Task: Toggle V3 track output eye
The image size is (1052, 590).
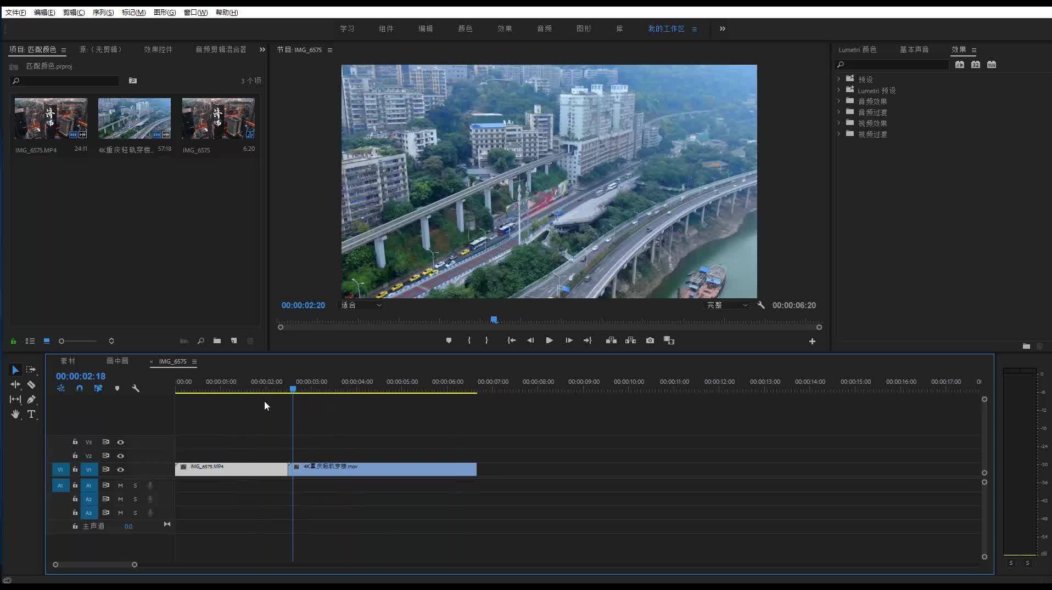Action: (x=120, y=443)
